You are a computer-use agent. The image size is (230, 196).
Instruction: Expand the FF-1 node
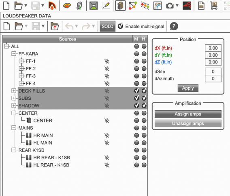coord(21,61)
